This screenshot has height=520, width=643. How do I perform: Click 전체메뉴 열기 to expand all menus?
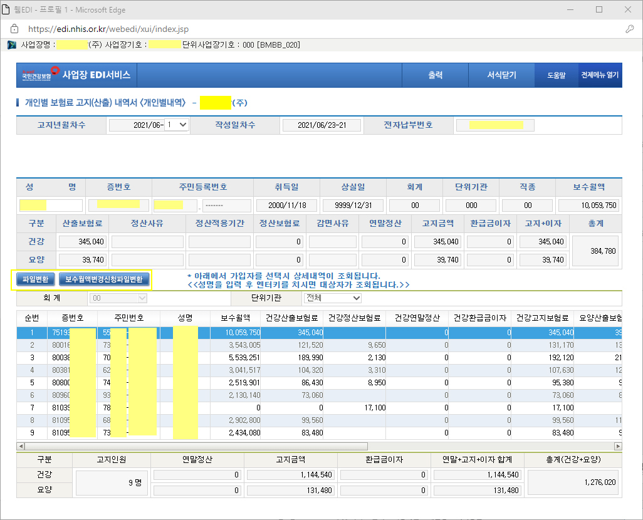point(600,75)
